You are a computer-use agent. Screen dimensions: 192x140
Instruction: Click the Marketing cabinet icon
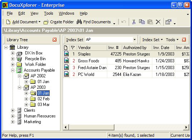(x=19, y=122)
